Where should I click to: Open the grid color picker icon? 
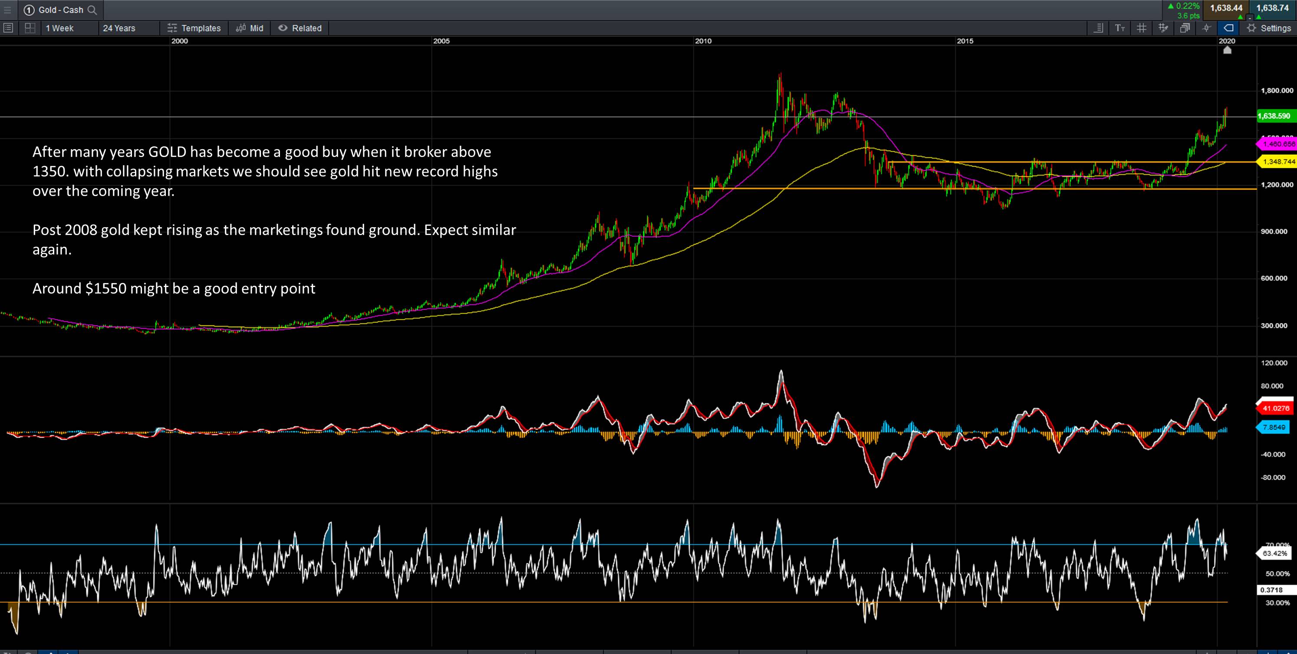(1163, 28)
